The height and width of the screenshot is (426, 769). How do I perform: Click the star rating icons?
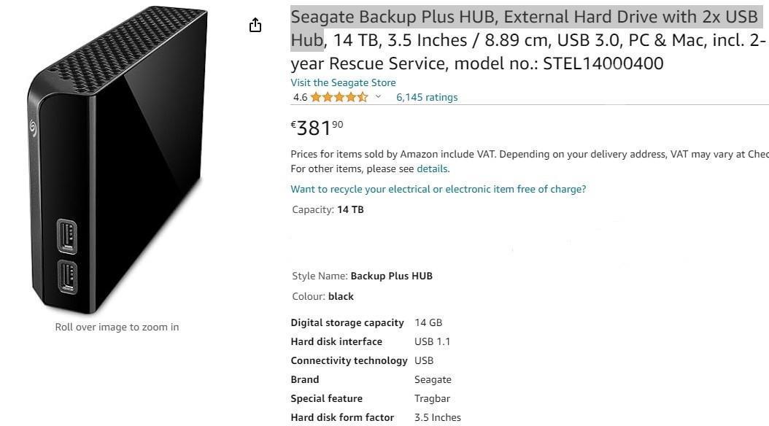pos(339,97)
